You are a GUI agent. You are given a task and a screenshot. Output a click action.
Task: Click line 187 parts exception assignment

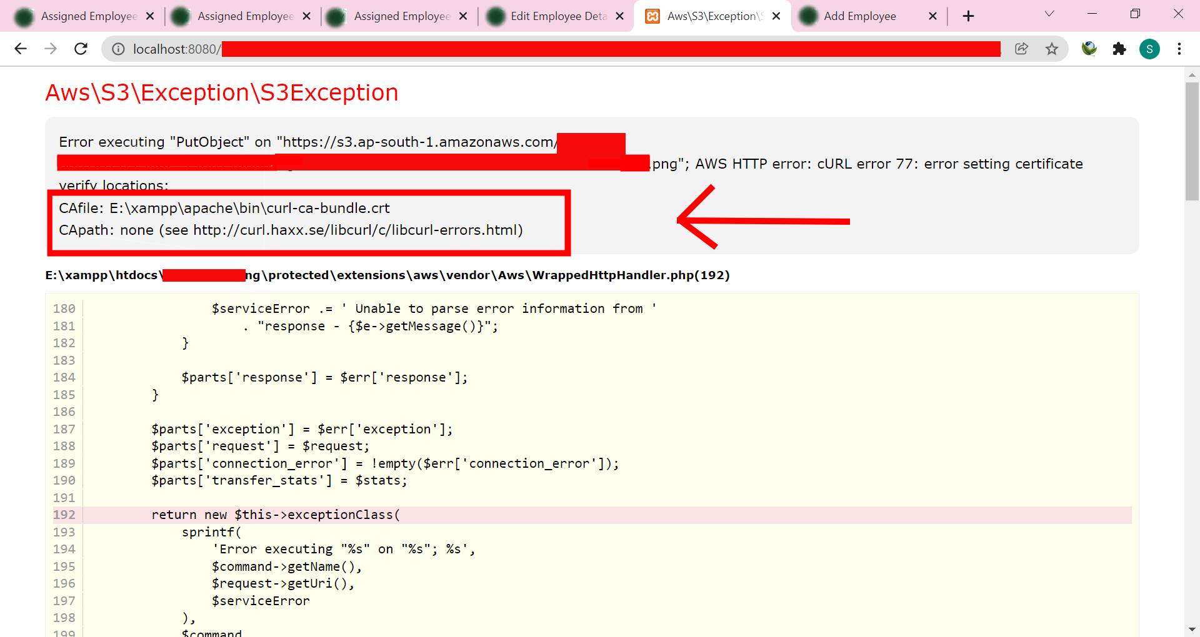click(x=302, y=429)
